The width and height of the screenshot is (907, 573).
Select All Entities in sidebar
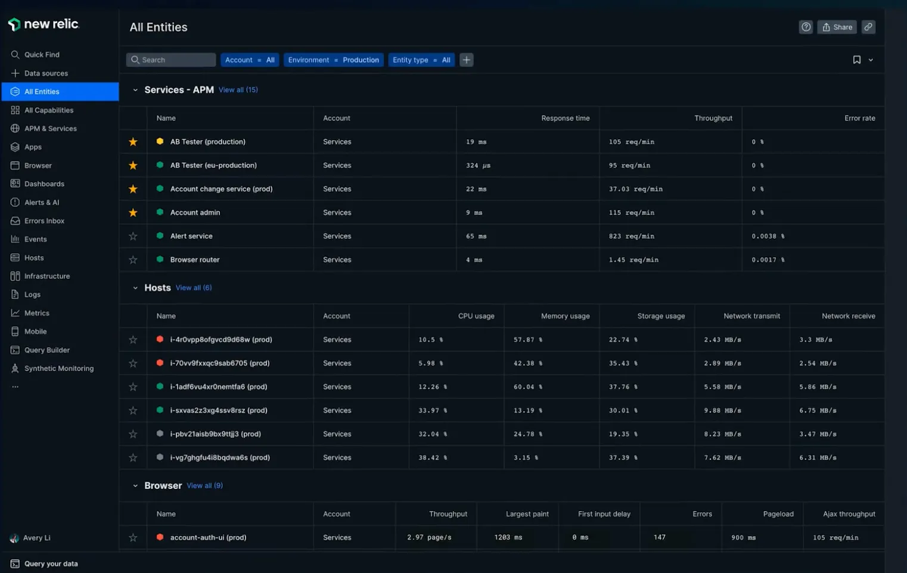[60, 91]
